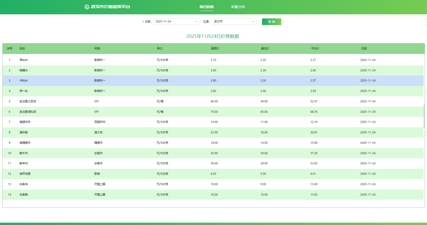
Task: Select the 早籼米 row name
Action: click(x=23, y=60)
